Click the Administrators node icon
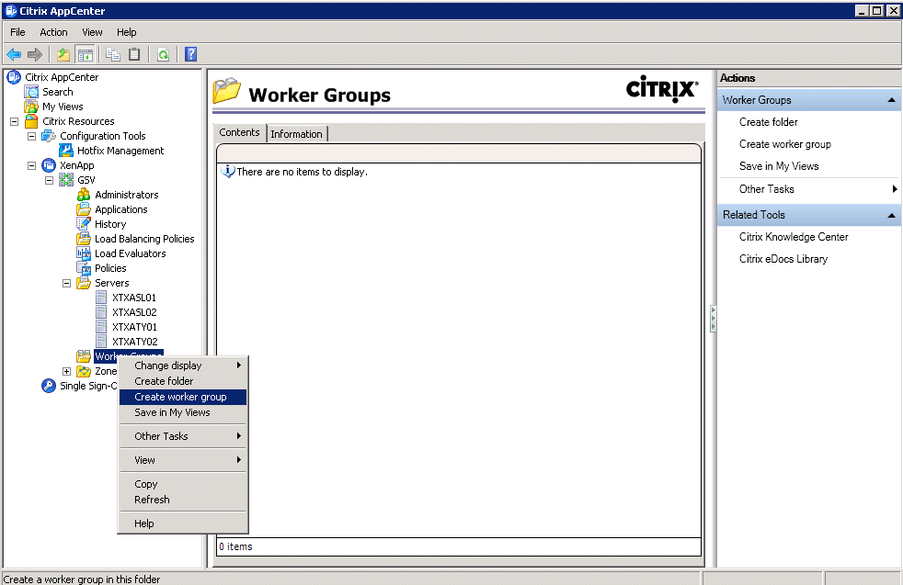This screenshot has width=903, height=585. click(x=84, y=195)
